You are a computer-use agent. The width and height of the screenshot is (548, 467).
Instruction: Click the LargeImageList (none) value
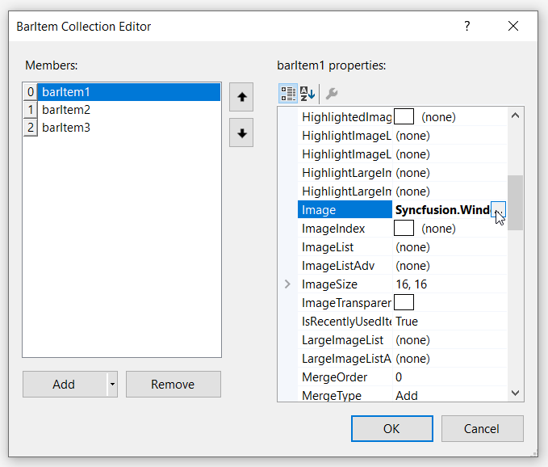point(412,339)
